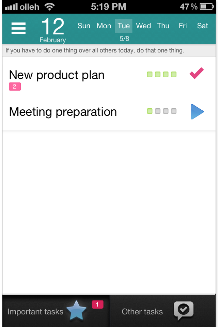
Task: Tap the Other tasks label
Action: coord(142,312)
